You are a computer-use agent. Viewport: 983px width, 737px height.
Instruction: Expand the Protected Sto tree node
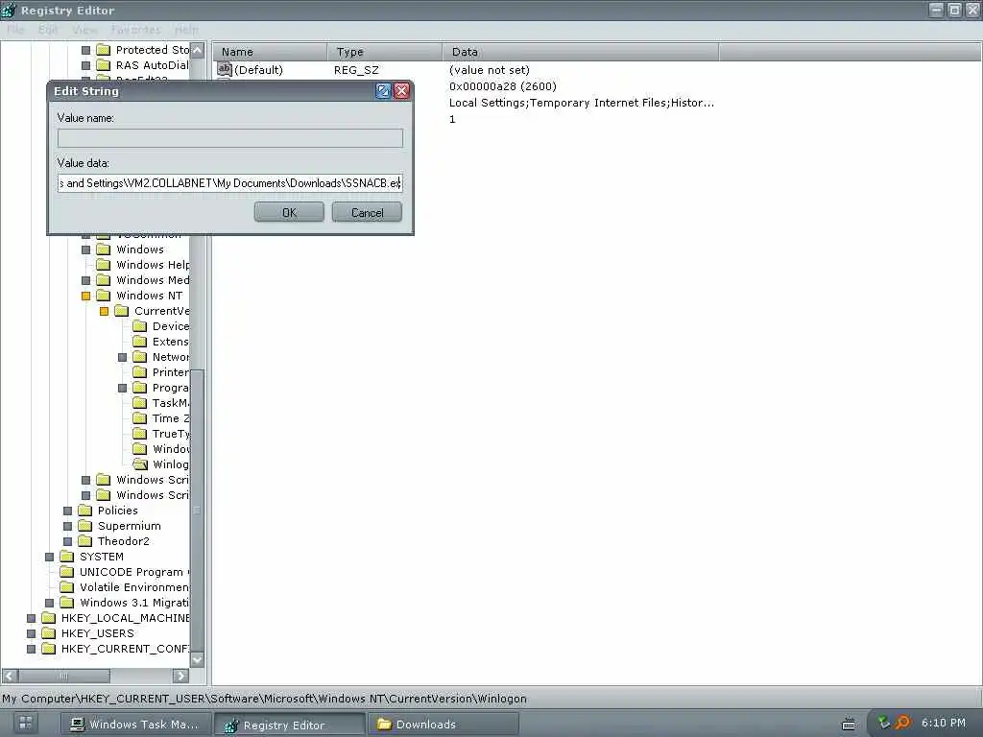click(85, 50)
